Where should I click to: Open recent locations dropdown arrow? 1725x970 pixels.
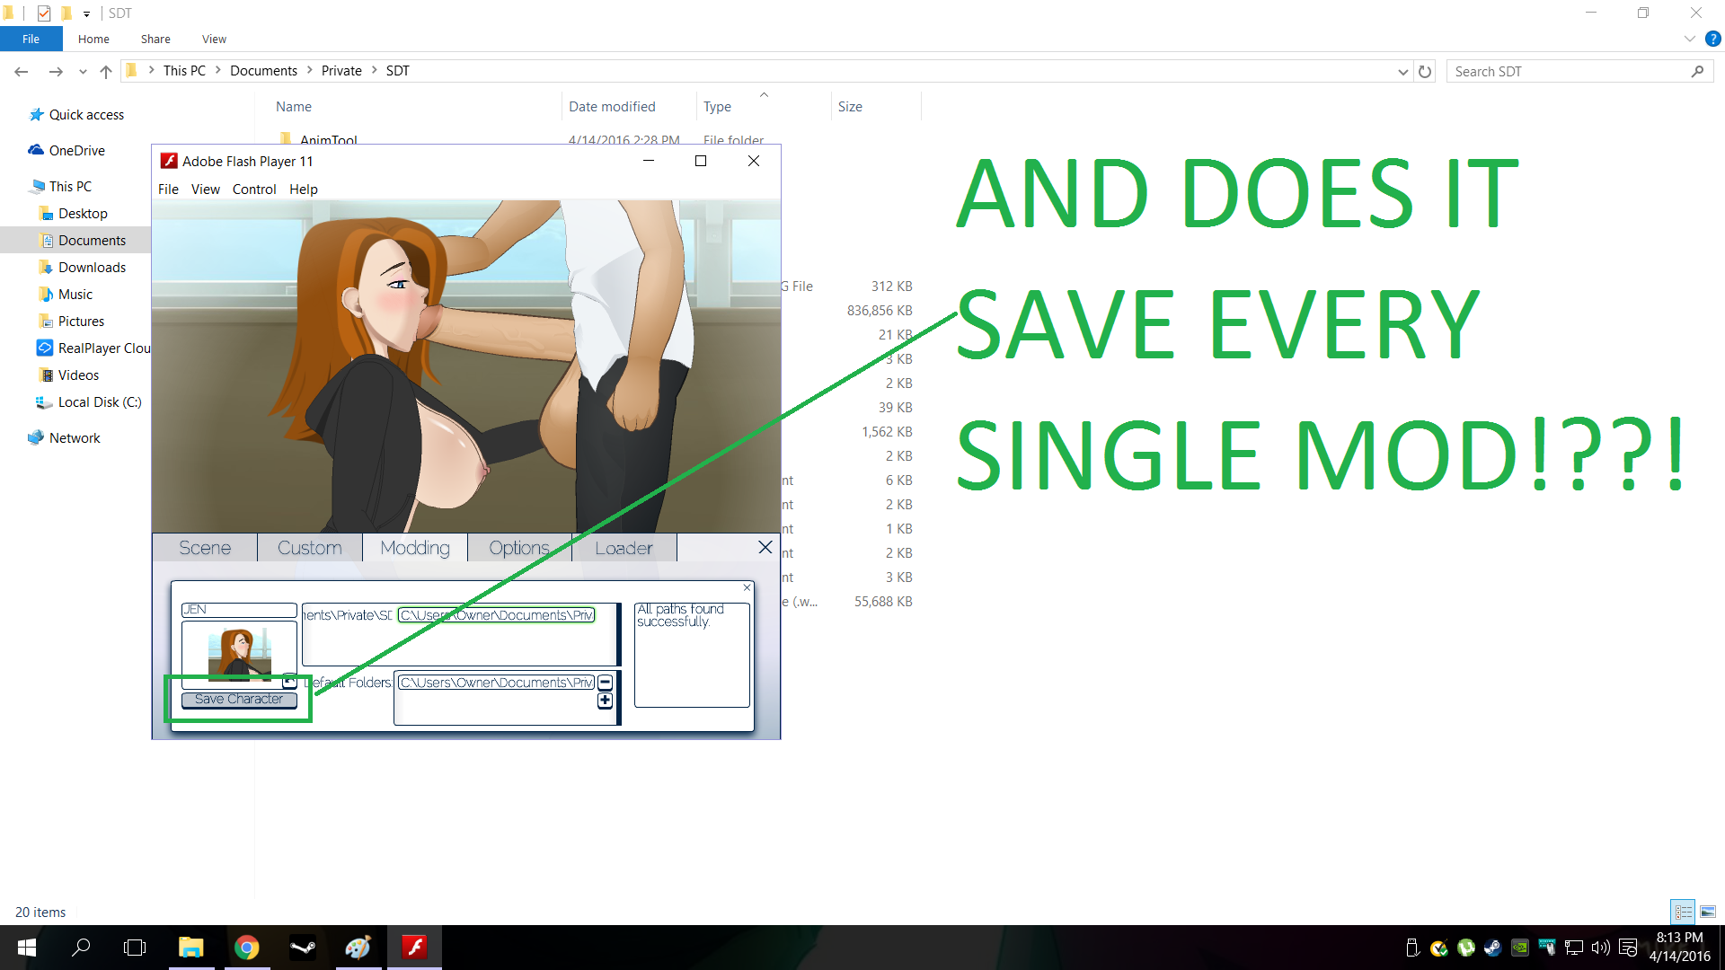pos(83,72)
